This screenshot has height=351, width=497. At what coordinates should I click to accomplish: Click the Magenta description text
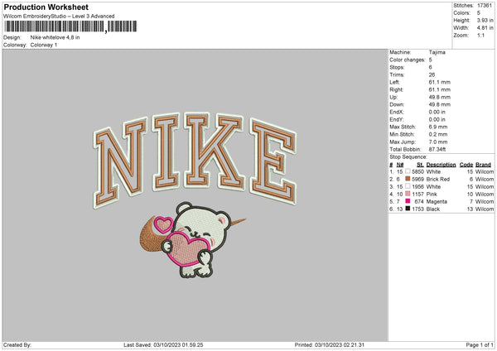coord(437,201)
